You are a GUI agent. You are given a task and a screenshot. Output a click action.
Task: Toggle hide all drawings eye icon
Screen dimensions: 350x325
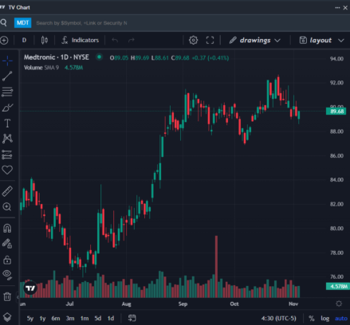7,275
